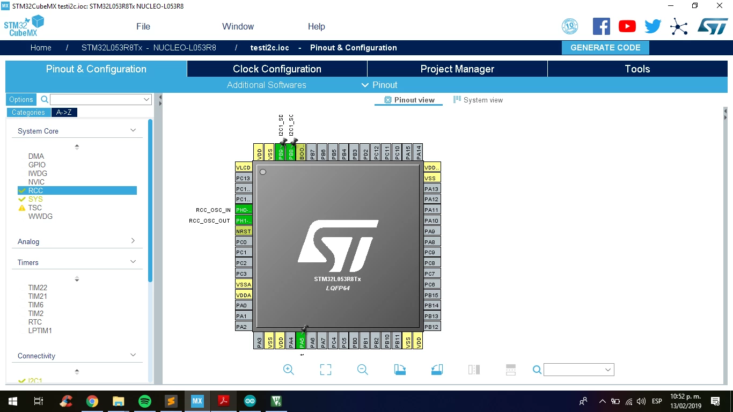Click the sort arrows under Timers
733x412 pixels.
(77, 279)
